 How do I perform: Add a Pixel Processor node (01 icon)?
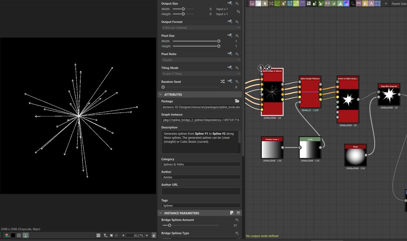coord(353,3)
